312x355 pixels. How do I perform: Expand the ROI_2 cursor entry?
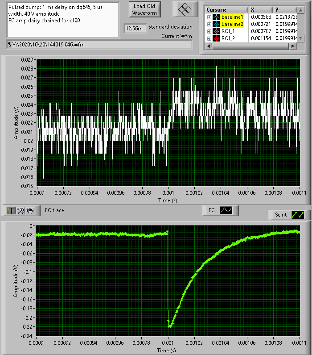point(209,38)
